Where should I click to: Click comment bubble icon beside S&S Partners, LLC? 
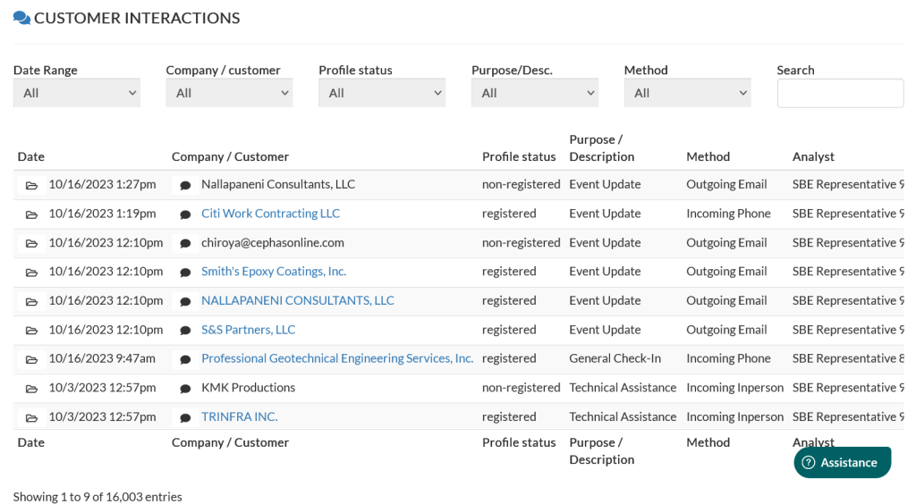(x=185, y=331)
